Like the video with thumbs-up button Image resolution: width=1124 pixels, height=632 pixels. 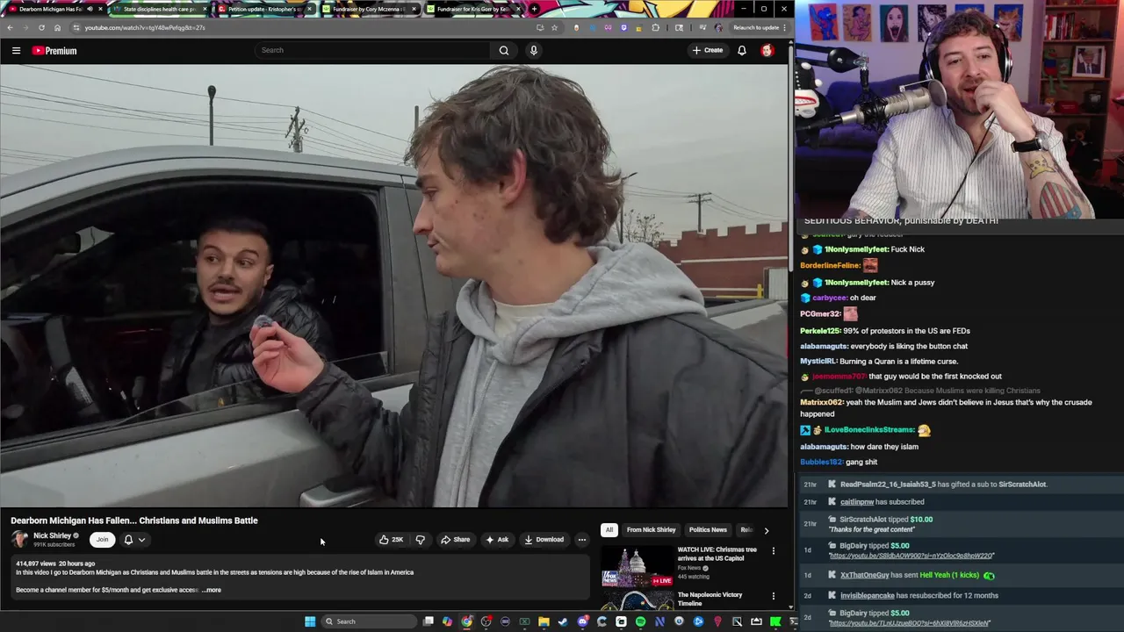[x=391, y=540]
